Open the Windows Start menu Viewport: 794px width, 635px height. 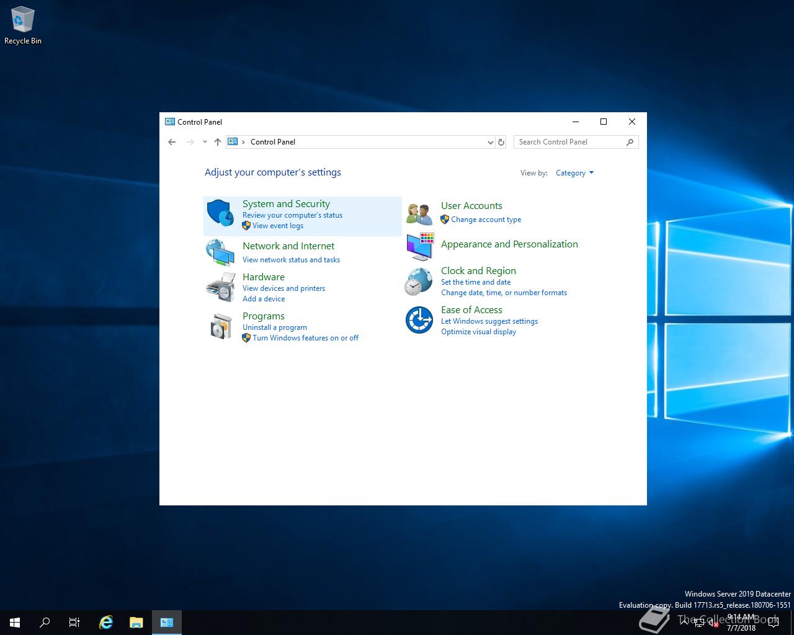[15, 623]
